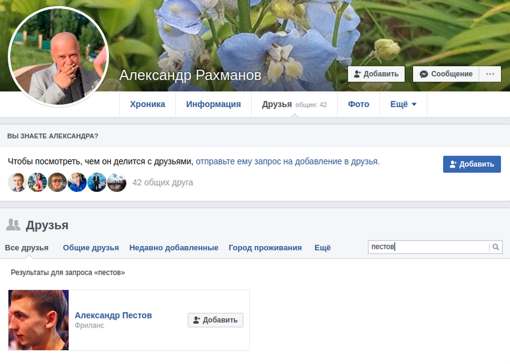
Task: Expand the Ещё dropdown in profile tabs
Action: pyautogui.click(x=403, y=105)
